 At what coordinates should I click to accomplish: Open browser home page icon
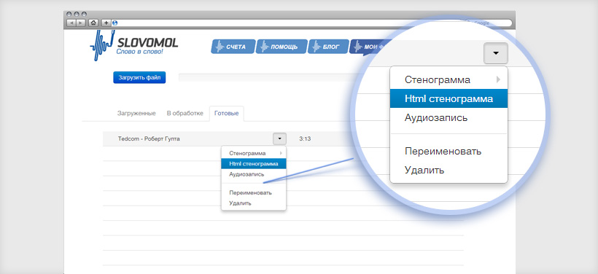point(93,23)
